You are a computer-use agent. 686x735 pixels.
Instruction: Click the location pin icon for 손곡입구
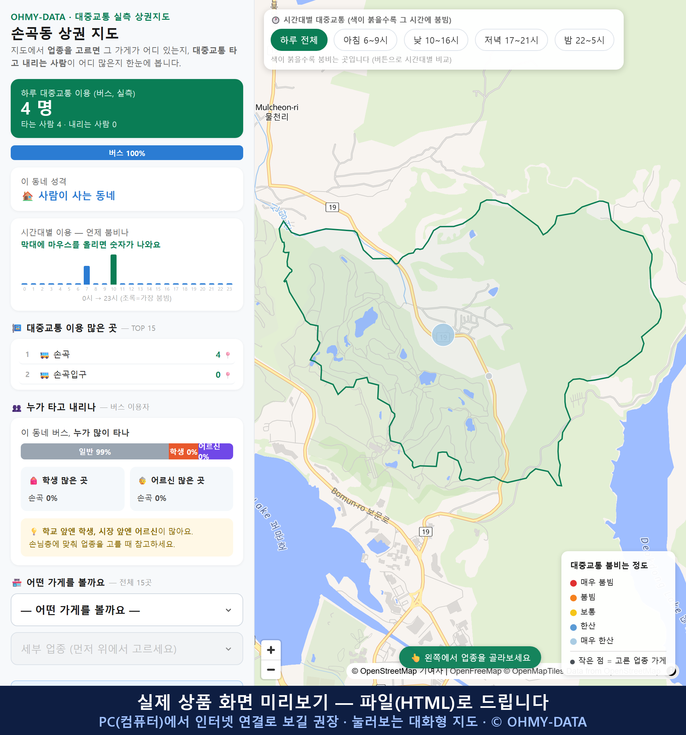(228, 375)
